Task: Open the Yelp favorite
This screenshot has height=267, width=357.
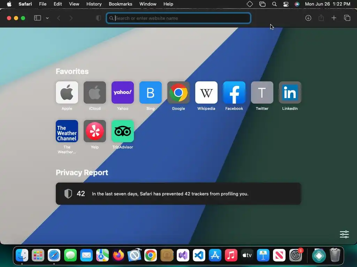Action: coord(95,131)
